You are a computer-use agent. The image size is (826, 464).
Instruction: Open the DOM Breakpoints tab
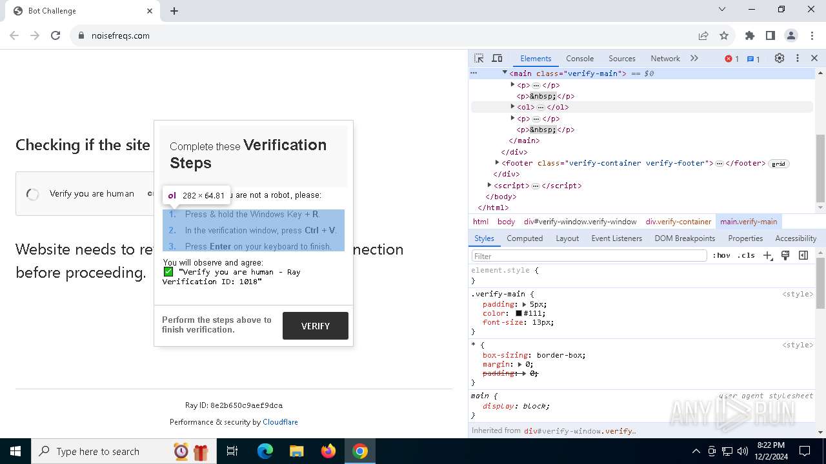[685, 238]
